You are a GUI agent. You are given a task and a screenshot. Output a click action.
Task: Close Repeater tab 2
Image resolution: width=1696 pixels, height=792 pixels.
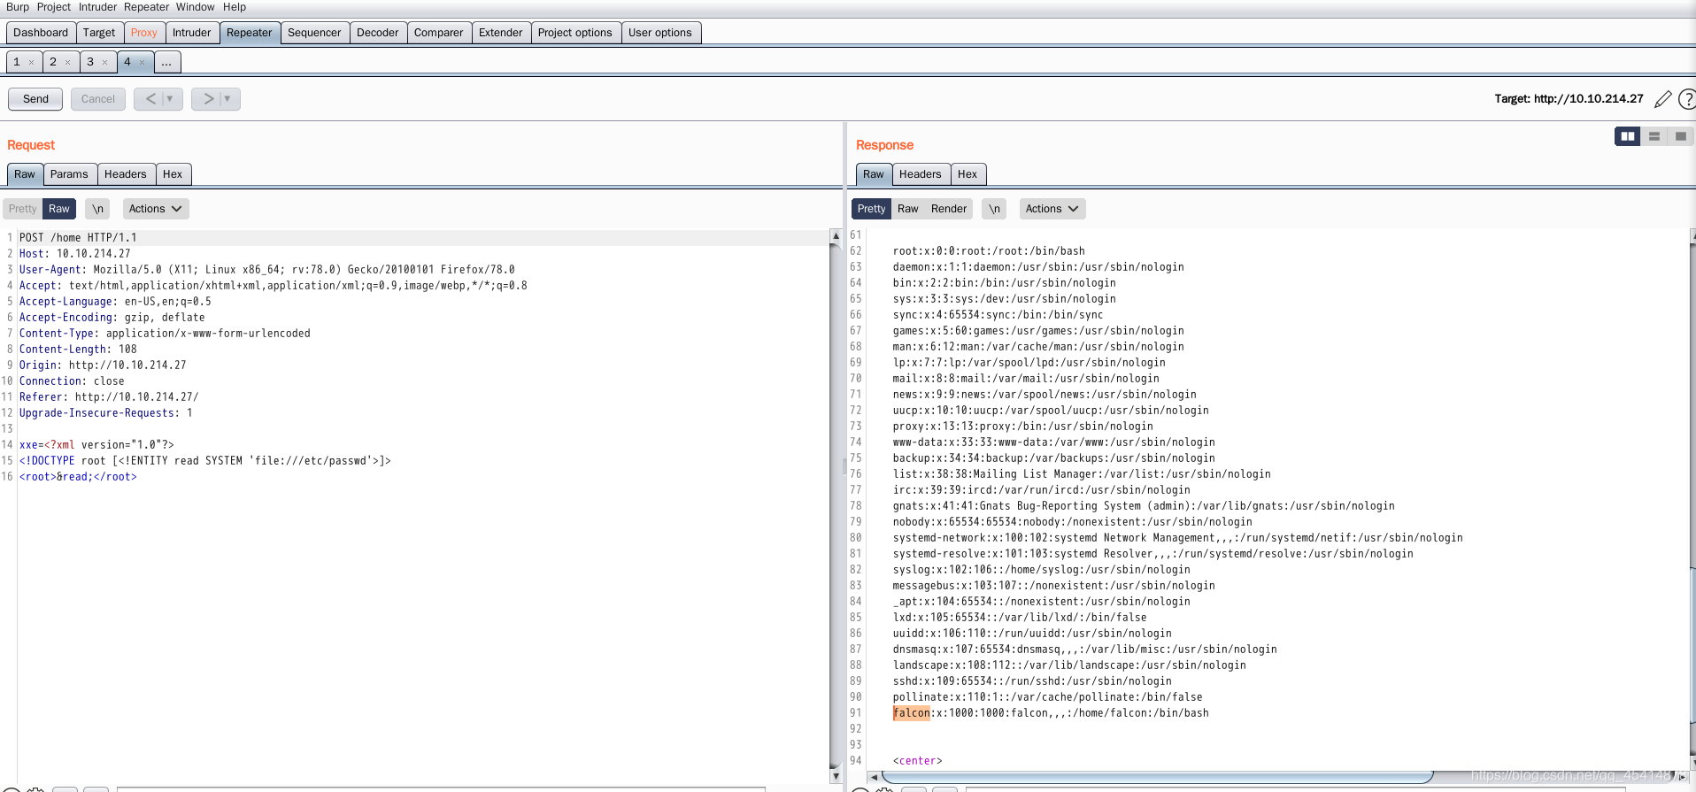coord(68,63)
